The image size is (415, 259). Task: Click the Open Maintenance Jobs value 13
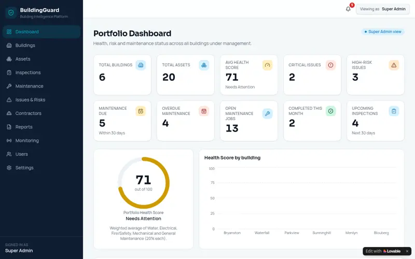[232, 128]
